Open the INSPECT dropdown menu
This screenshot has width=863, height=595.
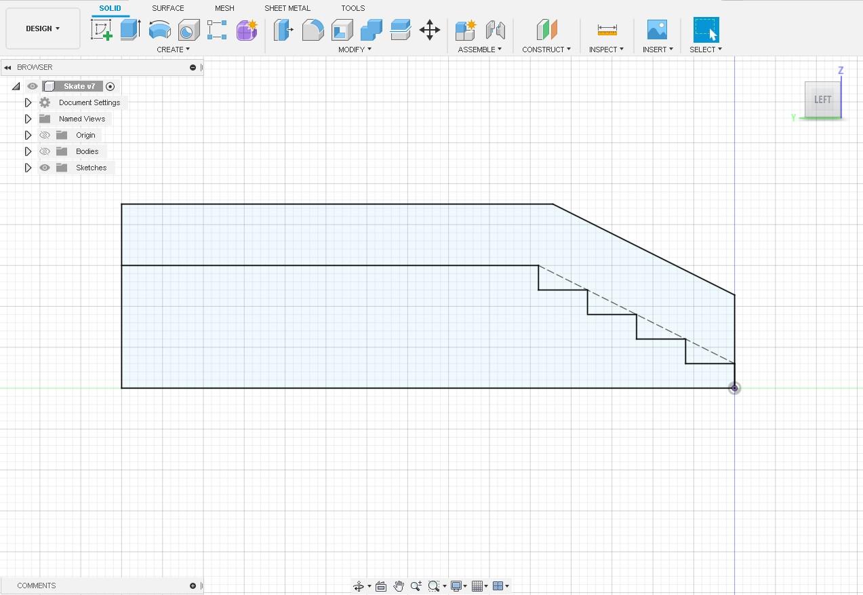tap(606, 50)
